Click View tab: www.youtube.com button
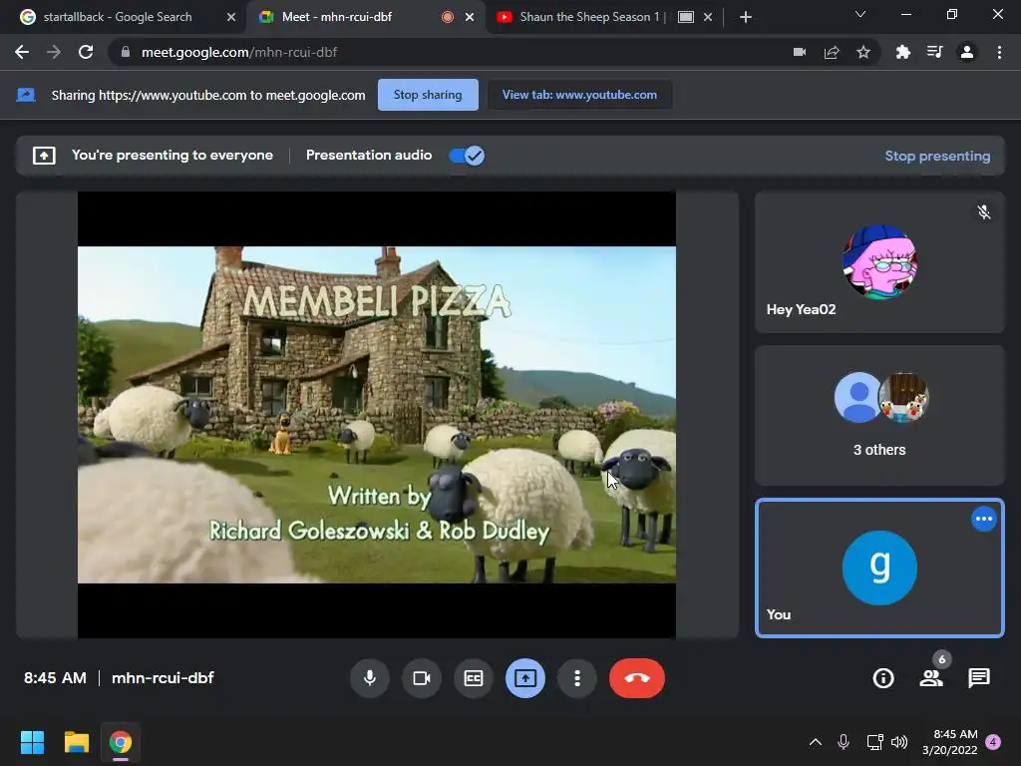The width and height of the screenshot is (1021, 766). click(x=579, y=95)
